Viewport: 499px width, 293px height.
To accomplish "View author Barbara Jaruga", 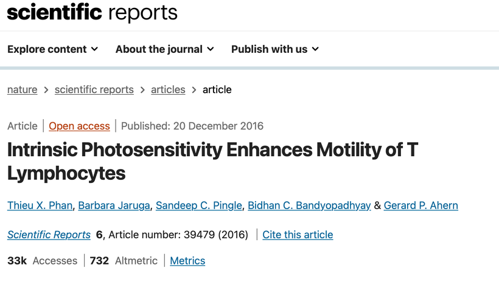I will tap(114, 205).
